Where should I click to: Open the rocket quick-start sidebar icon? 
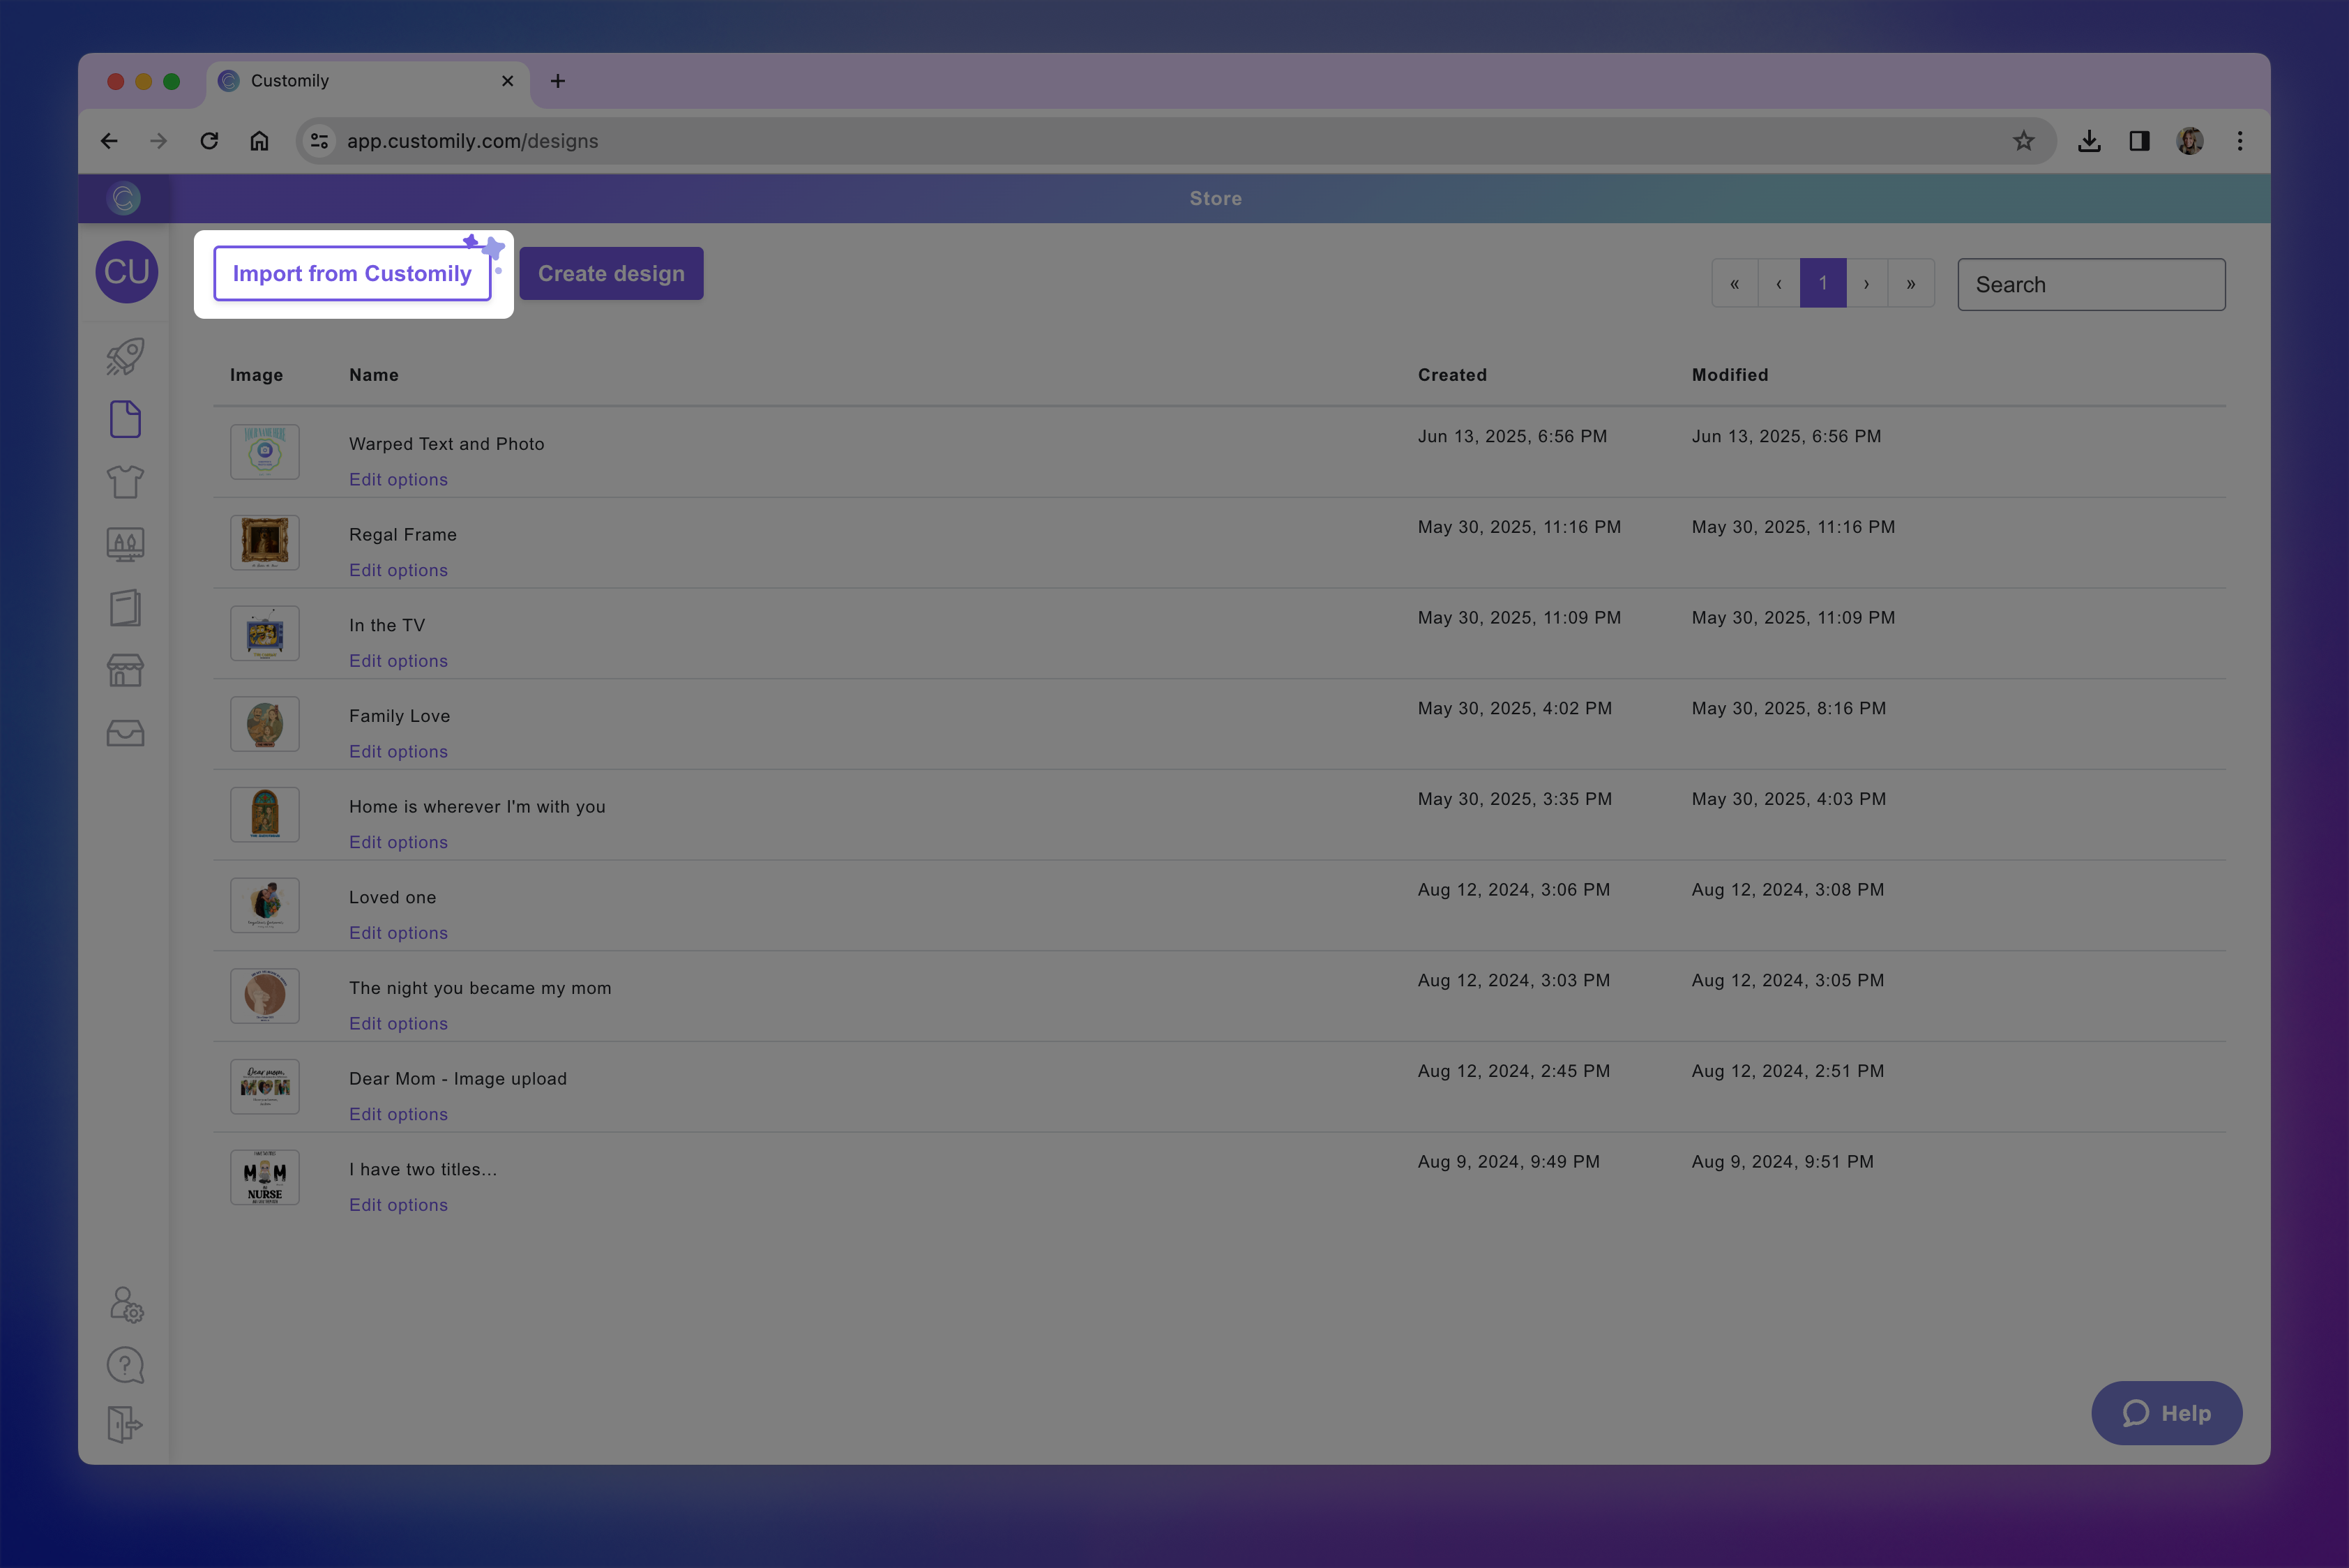point(125,357)
